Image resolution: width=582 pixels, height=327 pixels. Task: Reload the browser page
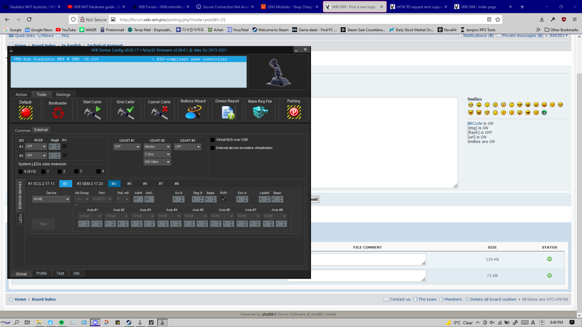pos(29,20)
